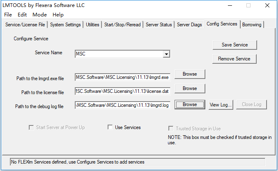Click the 'Configure Service' heading text
The height and width of the screenshot is (171, 278).
click(31, 39)
